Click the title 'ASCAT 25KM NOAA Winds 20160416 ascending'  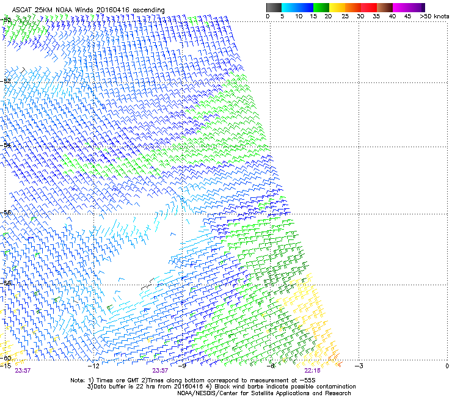coord(88,10)
